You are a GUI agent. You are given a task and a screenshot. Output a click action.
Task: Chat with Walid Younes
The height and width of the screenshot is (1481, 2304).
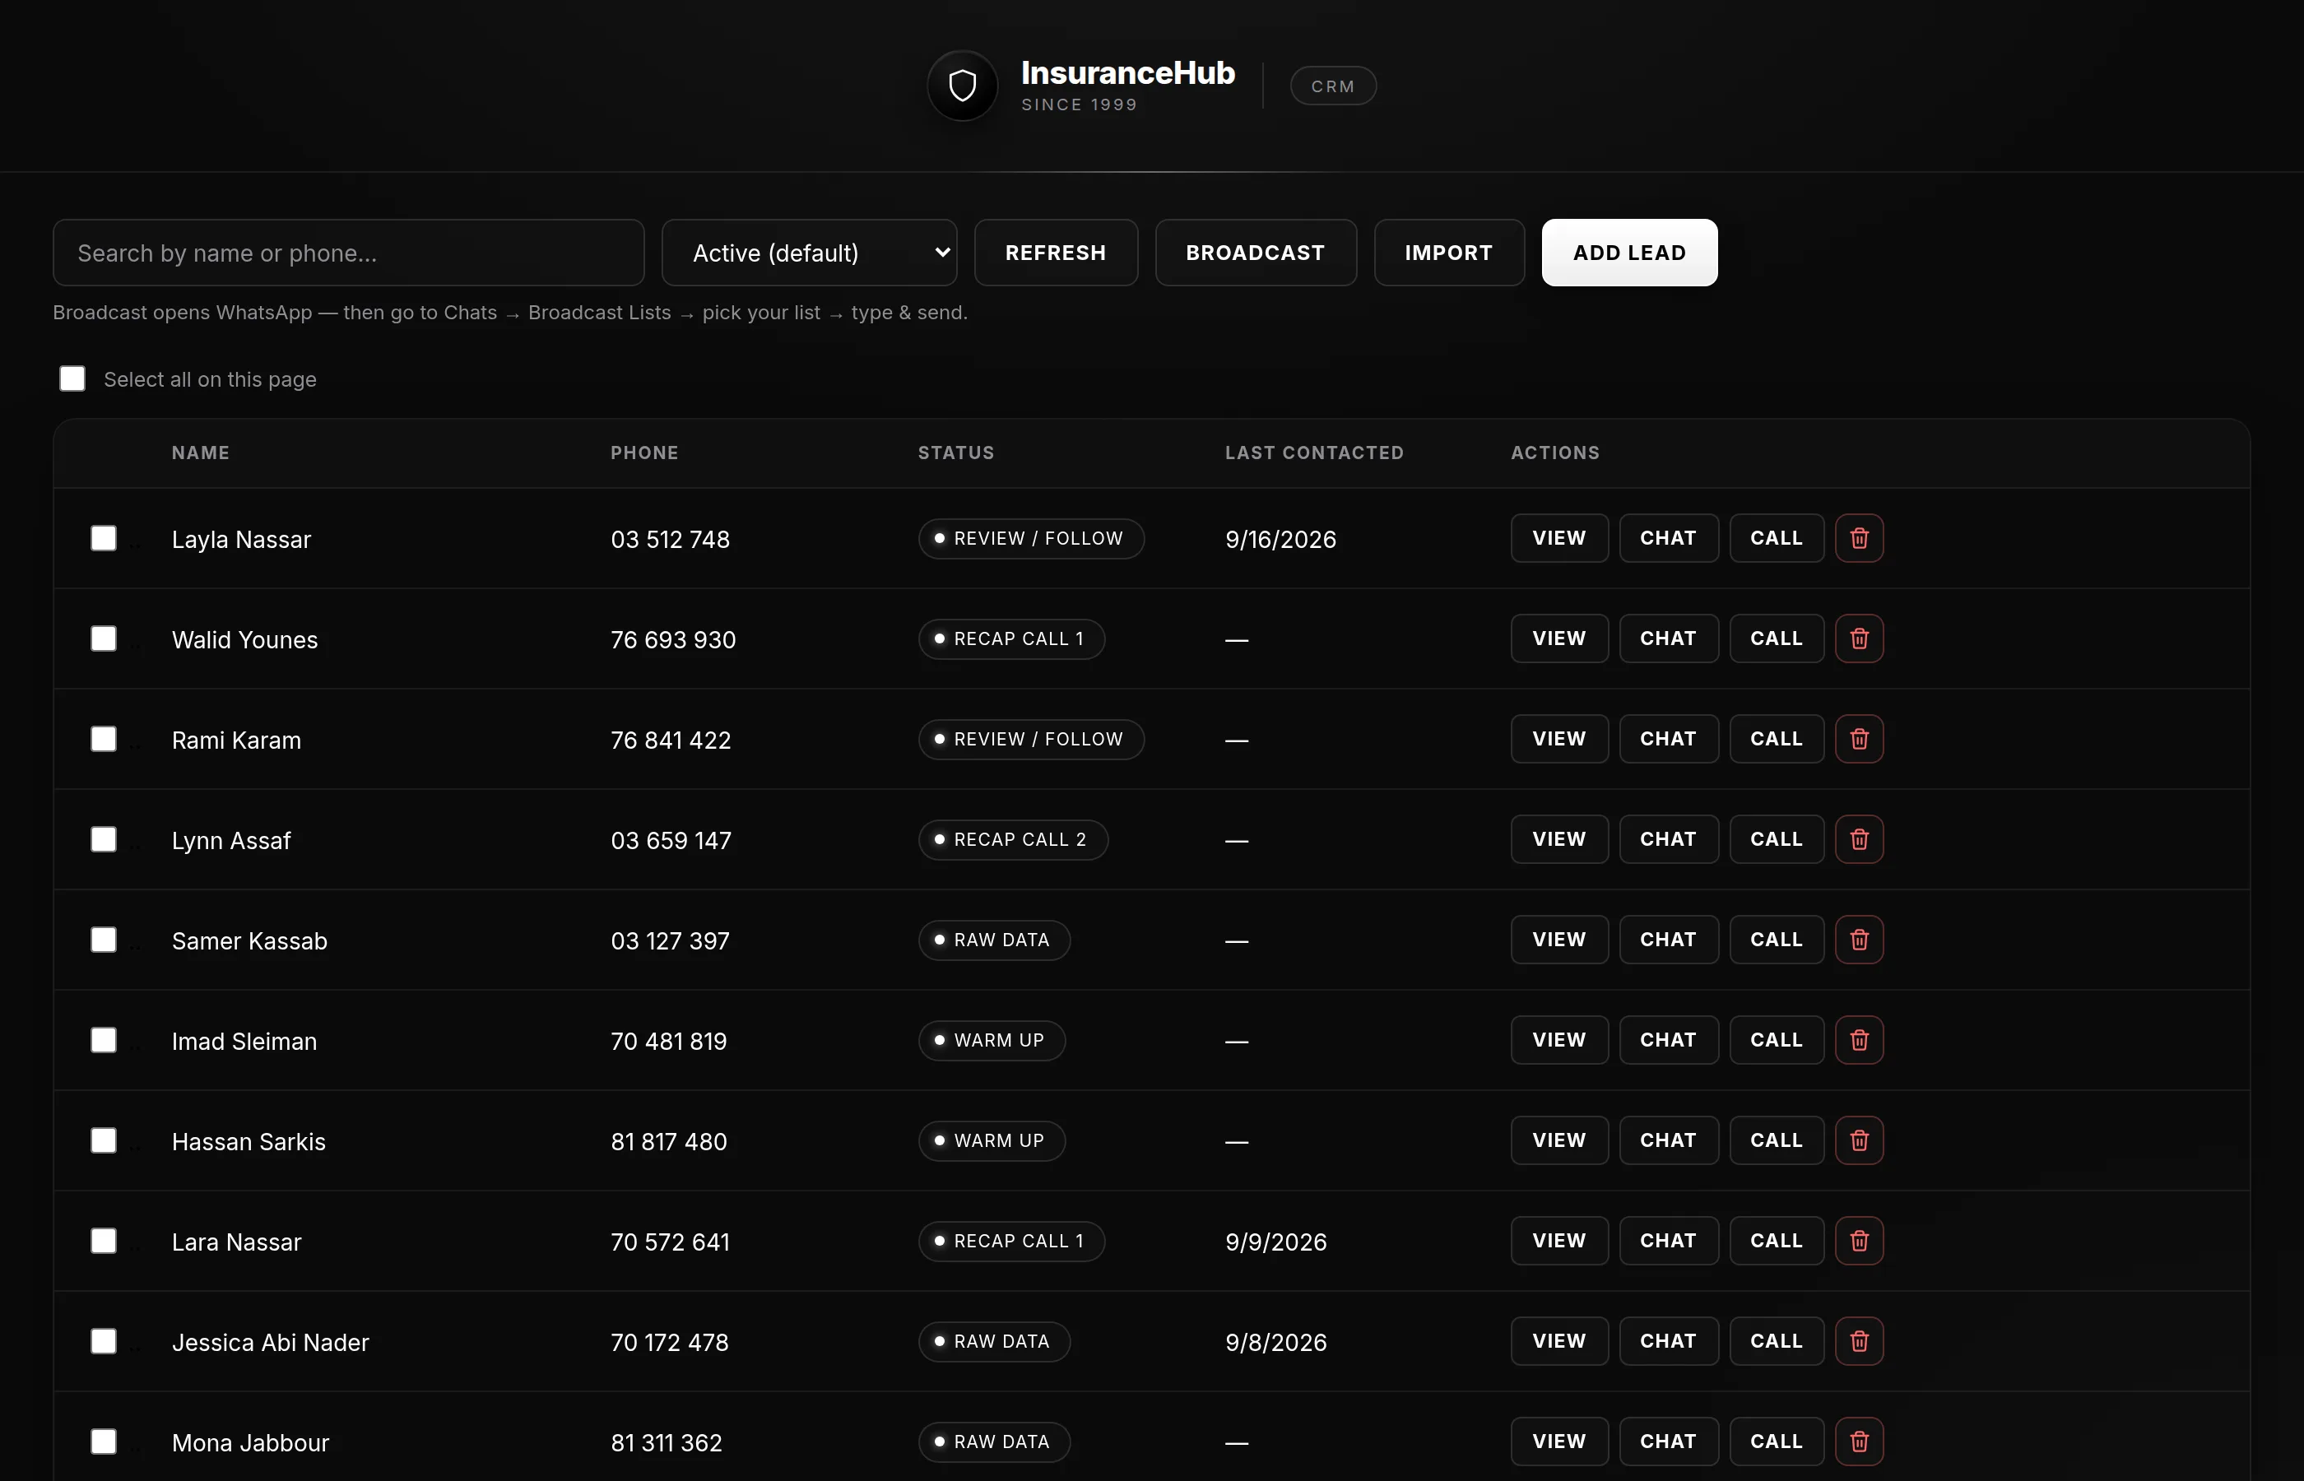coord(1669,638)
